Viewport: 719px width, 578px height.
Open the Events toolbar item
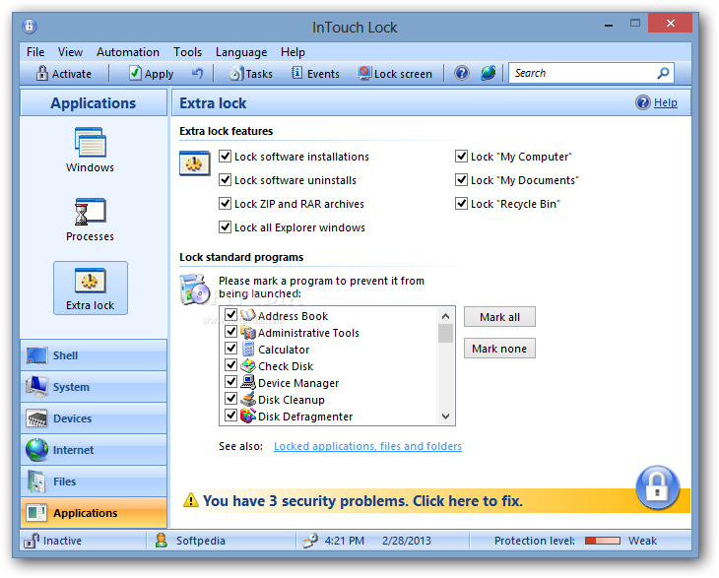click(x=315, y=73)
